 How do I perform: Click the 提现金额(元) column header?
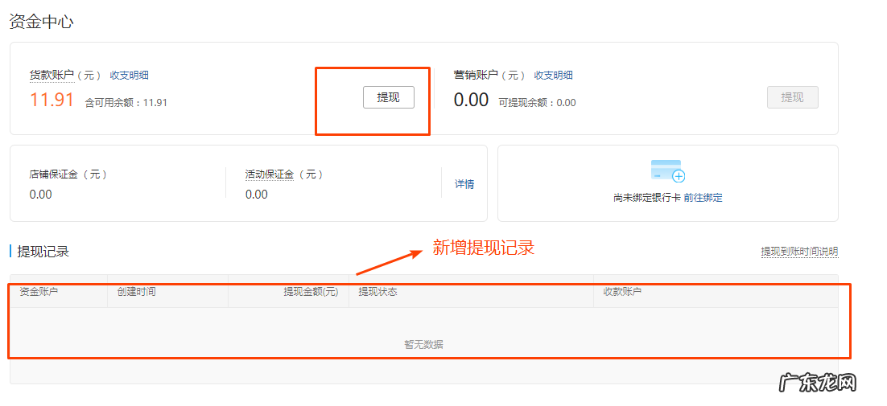pos(310,292)
